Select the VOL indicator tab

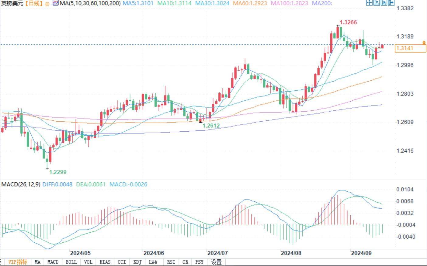click(x=88, y=262)
